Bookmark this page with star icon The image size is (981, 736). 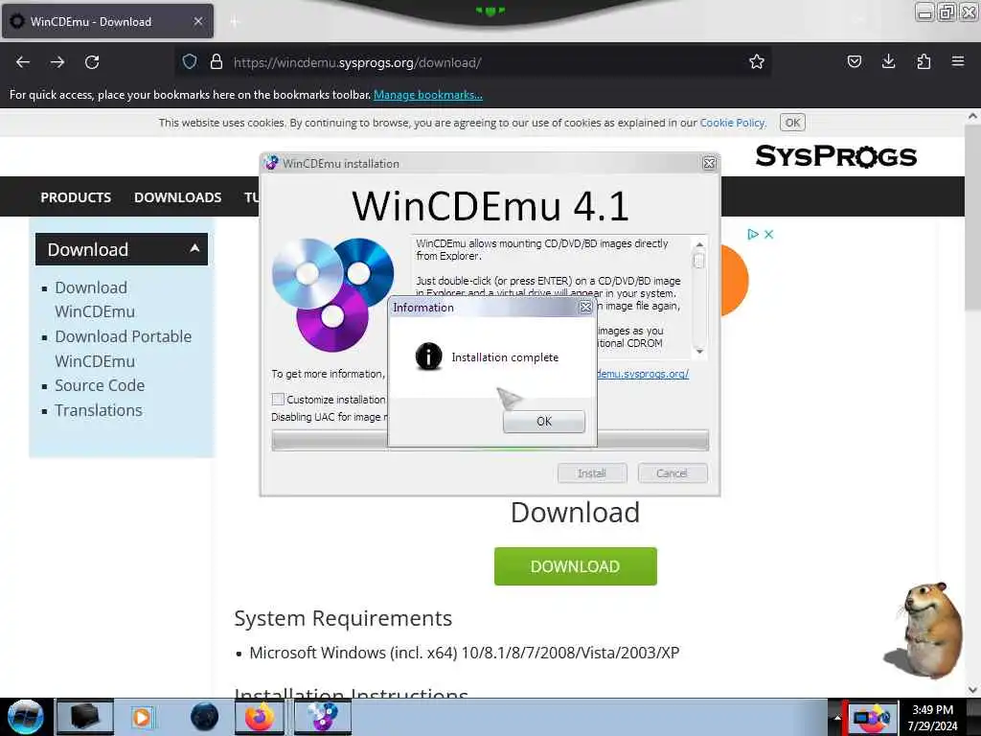click(x=757, y=62)
